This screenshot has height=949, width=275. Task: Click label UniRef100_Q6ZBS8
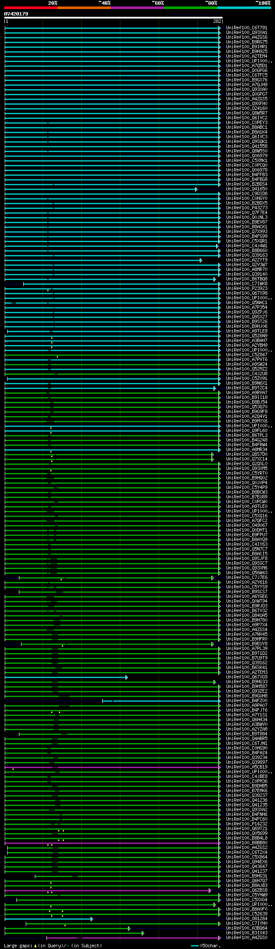click(247, 890)
